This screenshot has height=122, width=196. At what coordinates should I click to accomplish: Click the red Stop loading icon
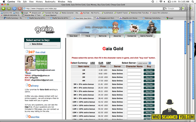[x=20, y=8]
